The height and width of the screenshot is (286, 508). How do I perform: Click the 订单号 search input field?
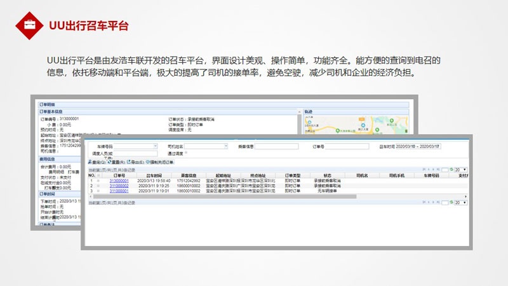[x=347, y=146]
